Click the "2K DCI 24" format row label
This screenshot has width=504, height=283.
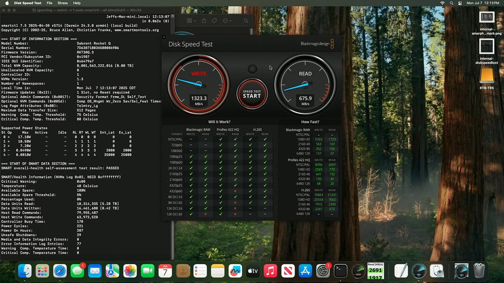(x=175, y=168)
